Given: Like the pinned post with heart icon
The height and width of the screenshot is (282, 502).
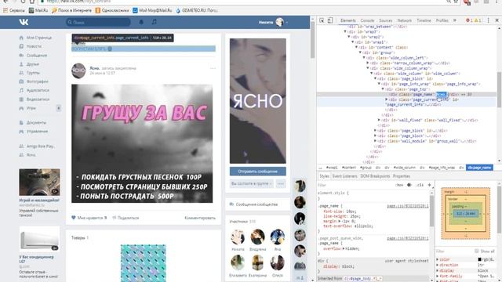Looking at the screenshot, I should 74,218.
